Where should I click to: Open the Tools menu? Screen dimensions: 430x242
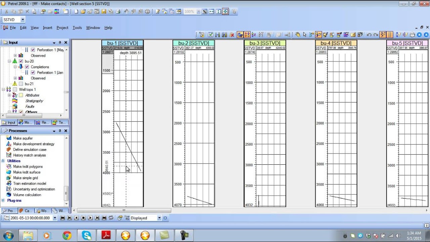coord(77,28)
